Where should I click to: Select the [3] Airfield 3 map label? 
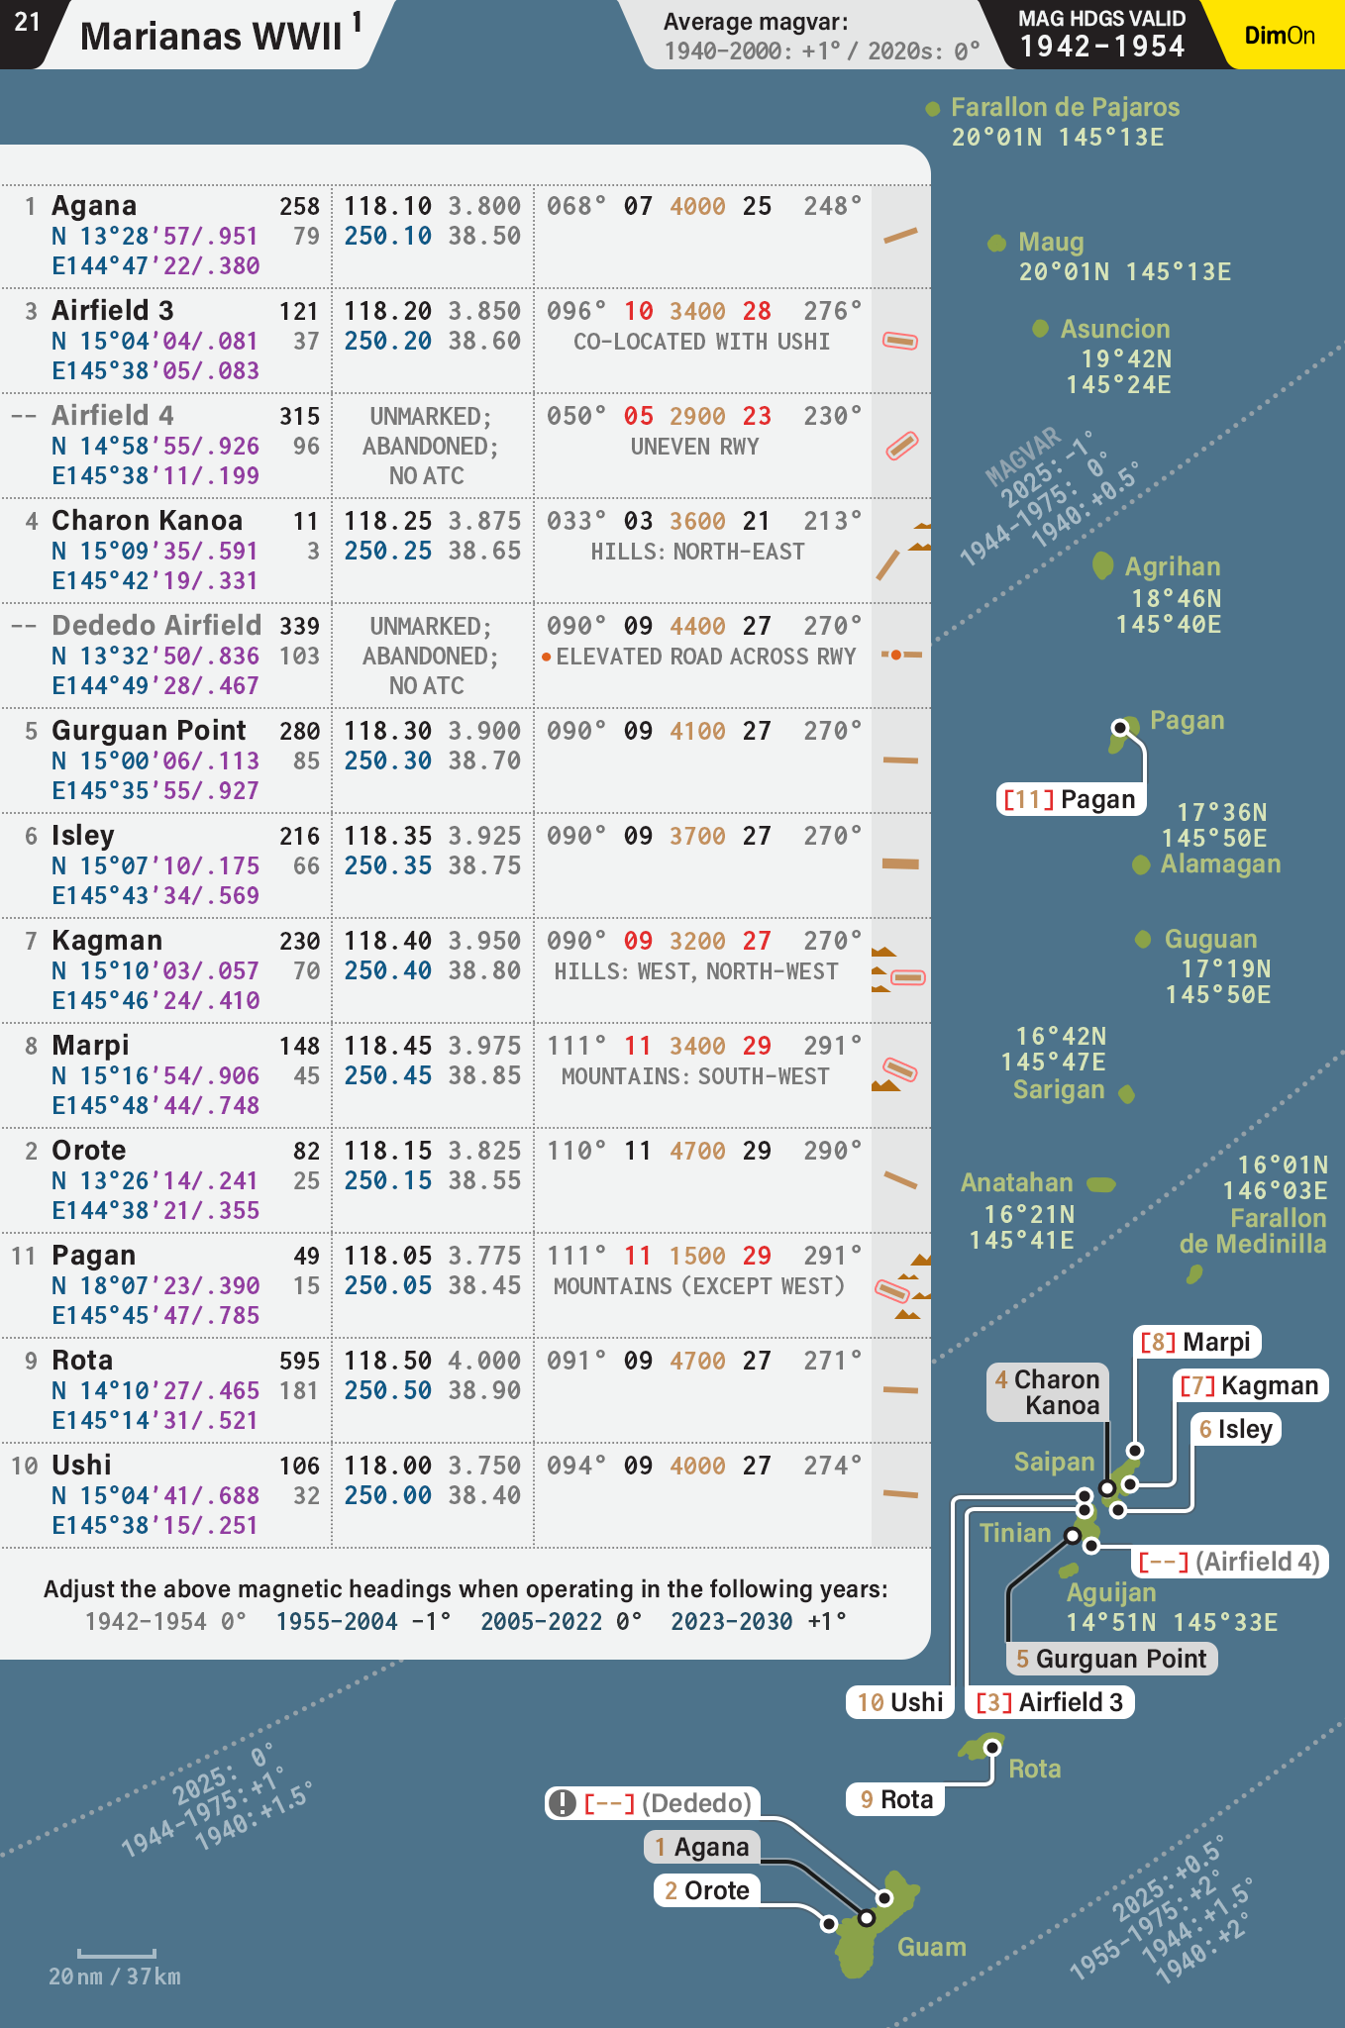click(x=1050, y=1702)
